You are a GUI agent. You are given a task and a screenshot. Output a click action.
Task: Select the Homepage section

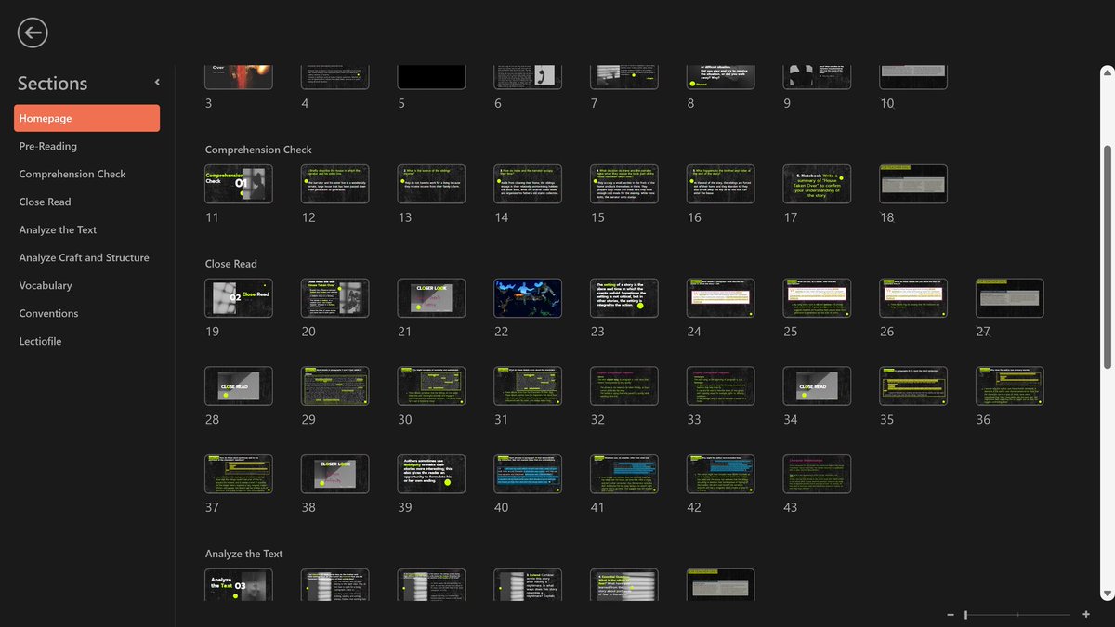click(x=86, y=118)
